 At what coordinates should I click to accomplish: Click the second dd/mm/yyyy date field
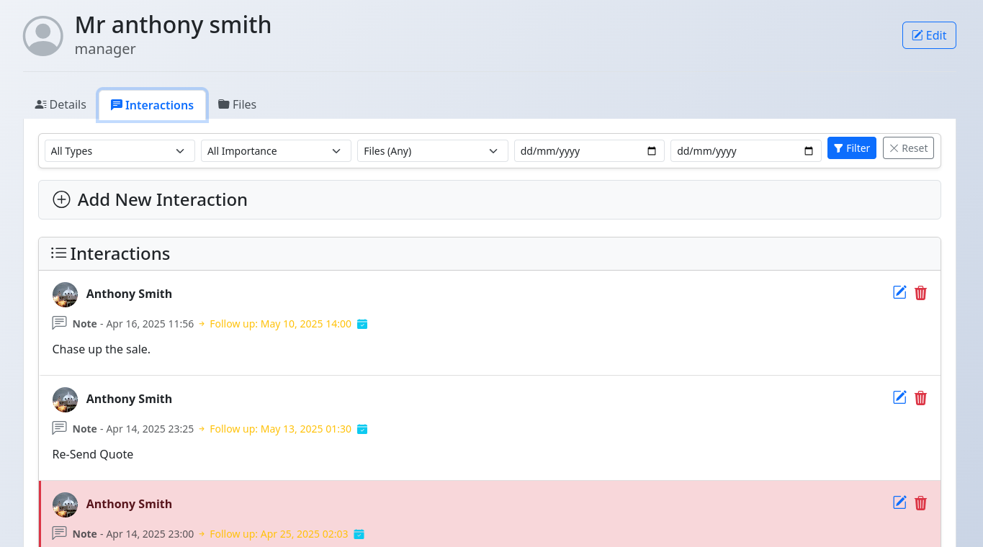pyautogui.click(x=746, y=151)
